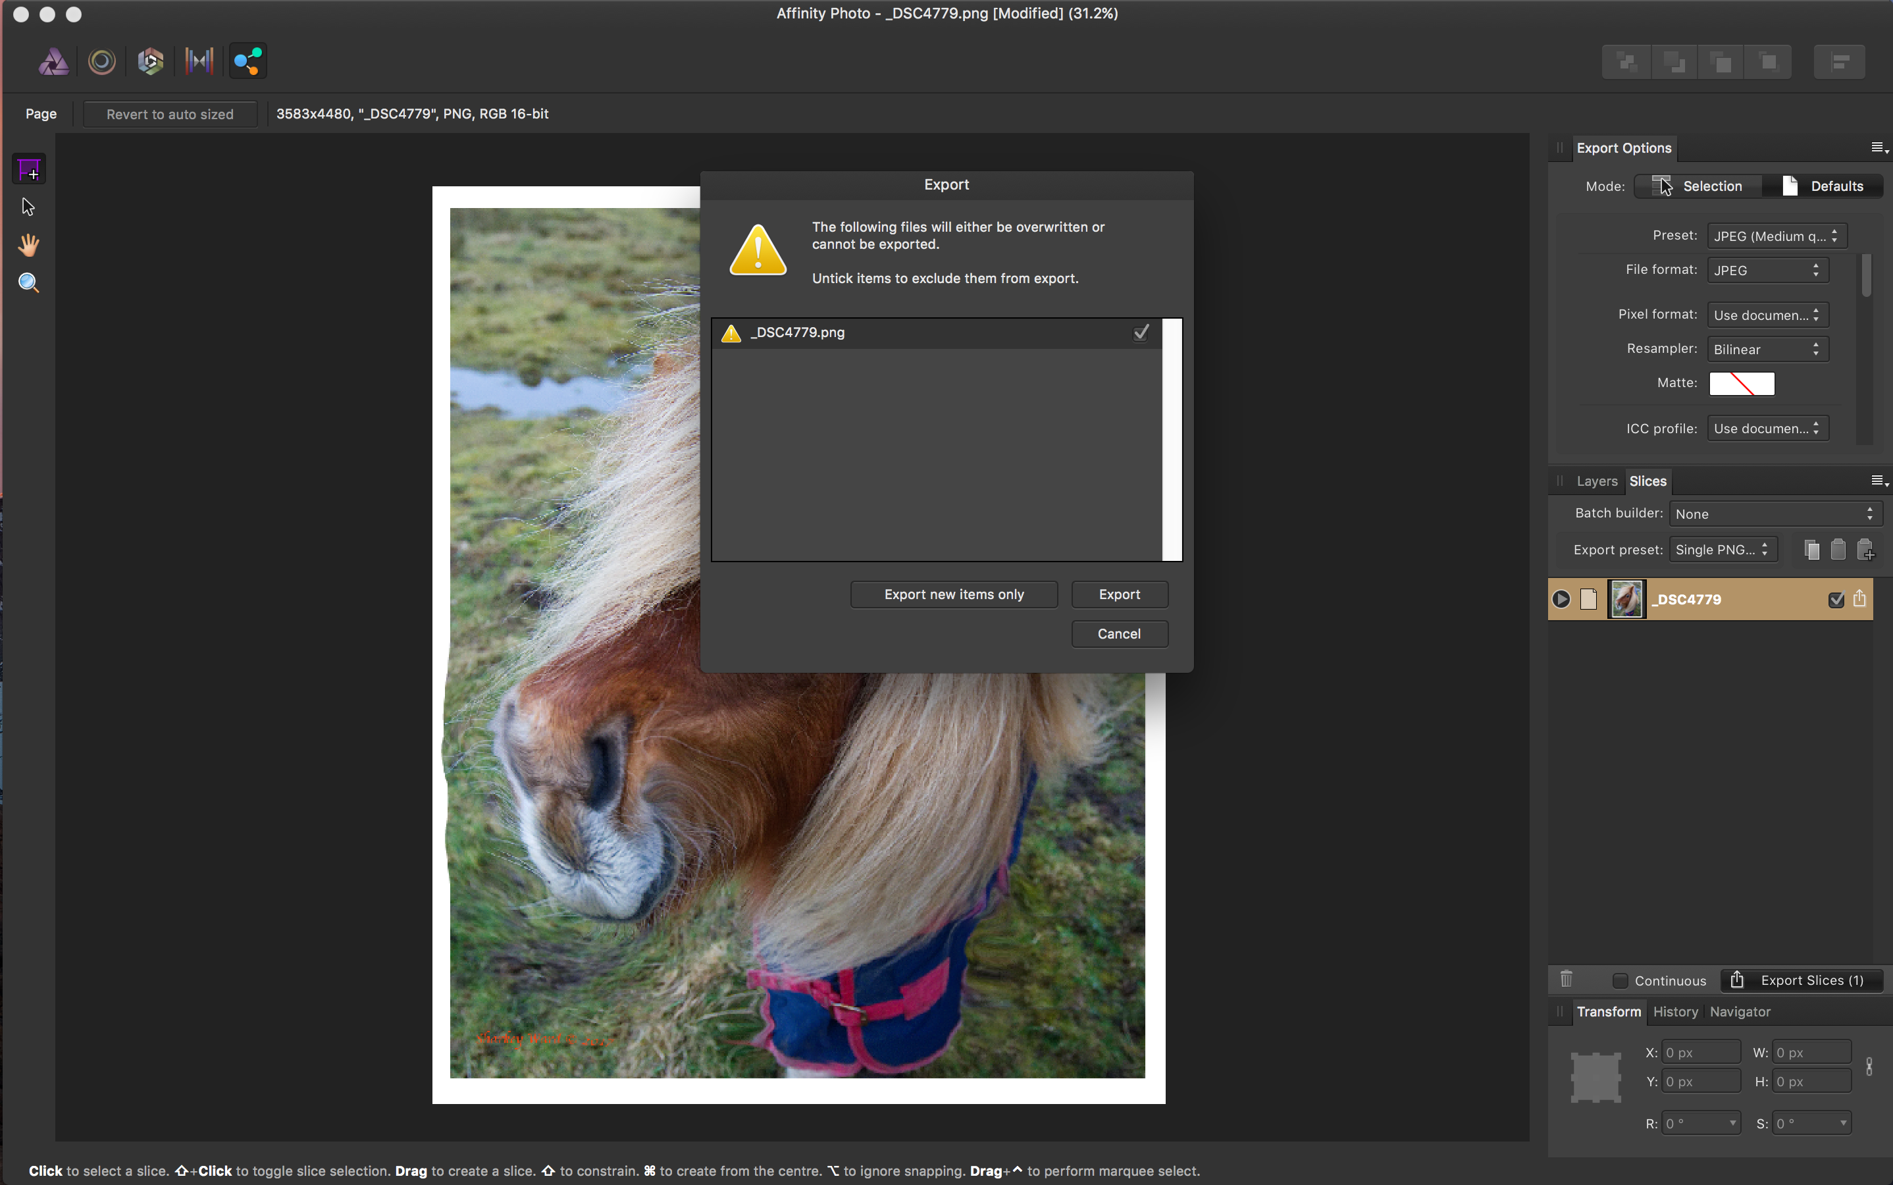Click the Matte color swatch
Image resolution: width=1893 pixels, height=1185 pixels.
coord(1741,383)
